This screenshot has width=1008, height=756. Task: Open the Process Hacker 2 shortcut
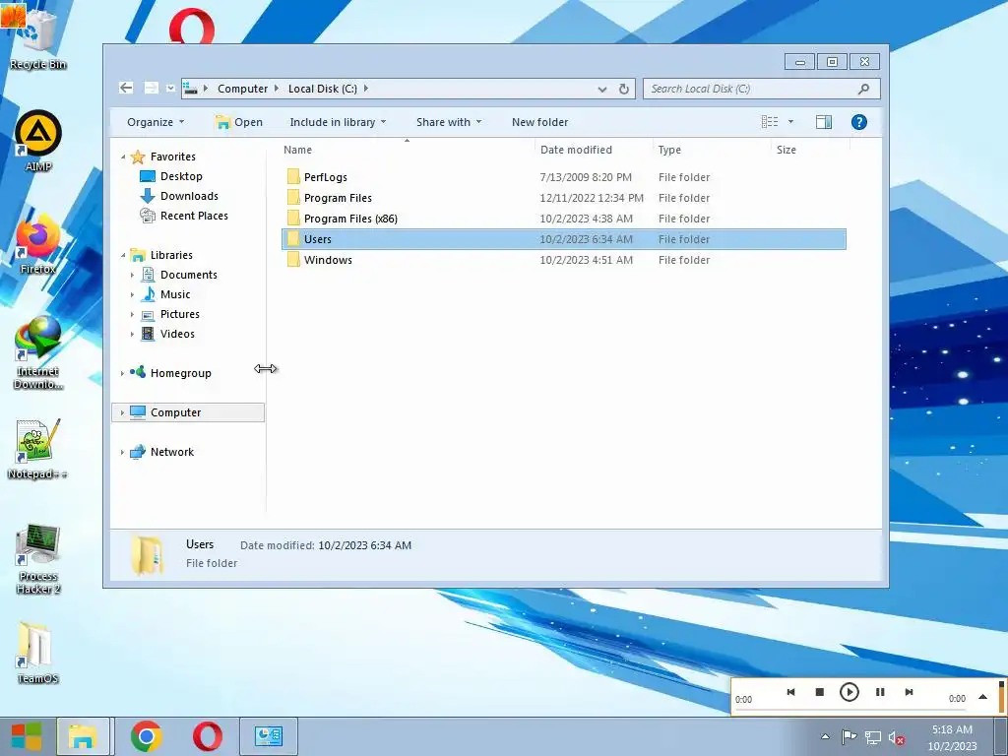coord(38,558)
